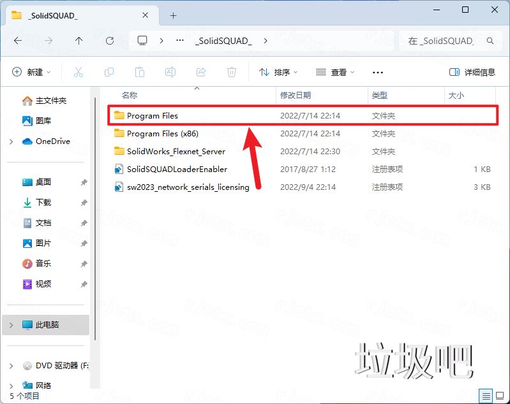Open 下载 in the sidebar
510x404 pixels.
point(37,203)
